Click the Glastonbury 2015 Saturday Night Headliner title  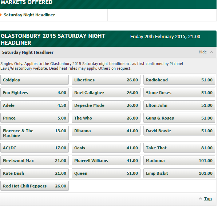[53, 39]
